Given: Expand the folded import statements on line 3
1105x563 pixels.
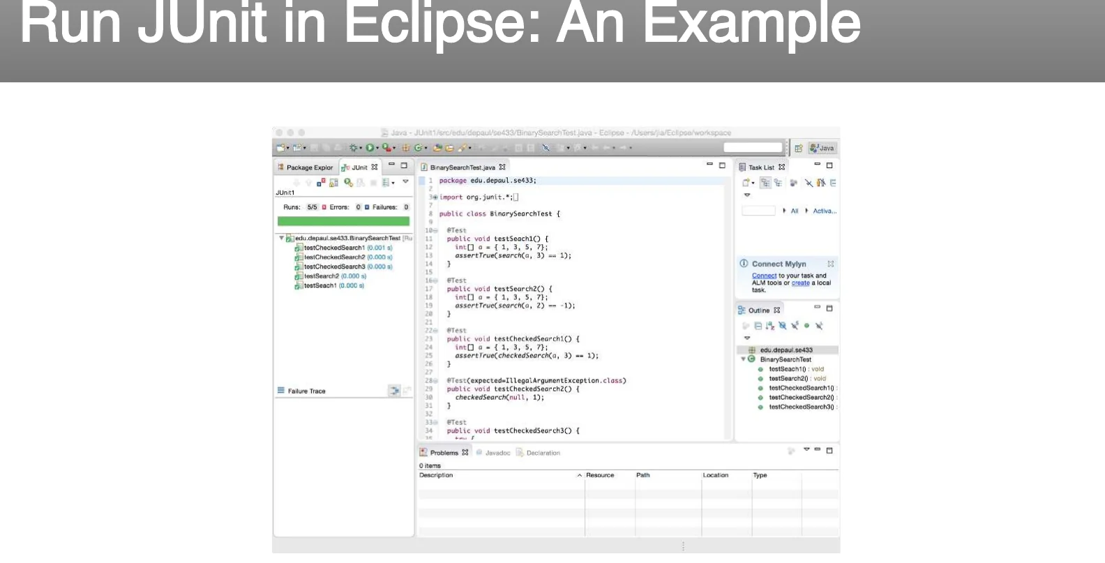Looking at the screenshot, I should 435,197.
